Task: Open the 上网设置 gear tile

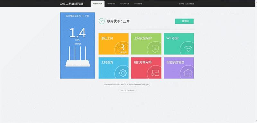Action: (x=114, y=68)
